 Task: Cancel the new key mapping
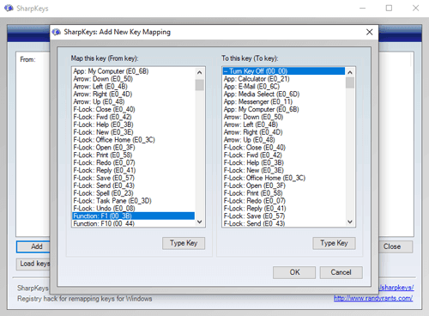pyautogui.click(x=341, y=272)
